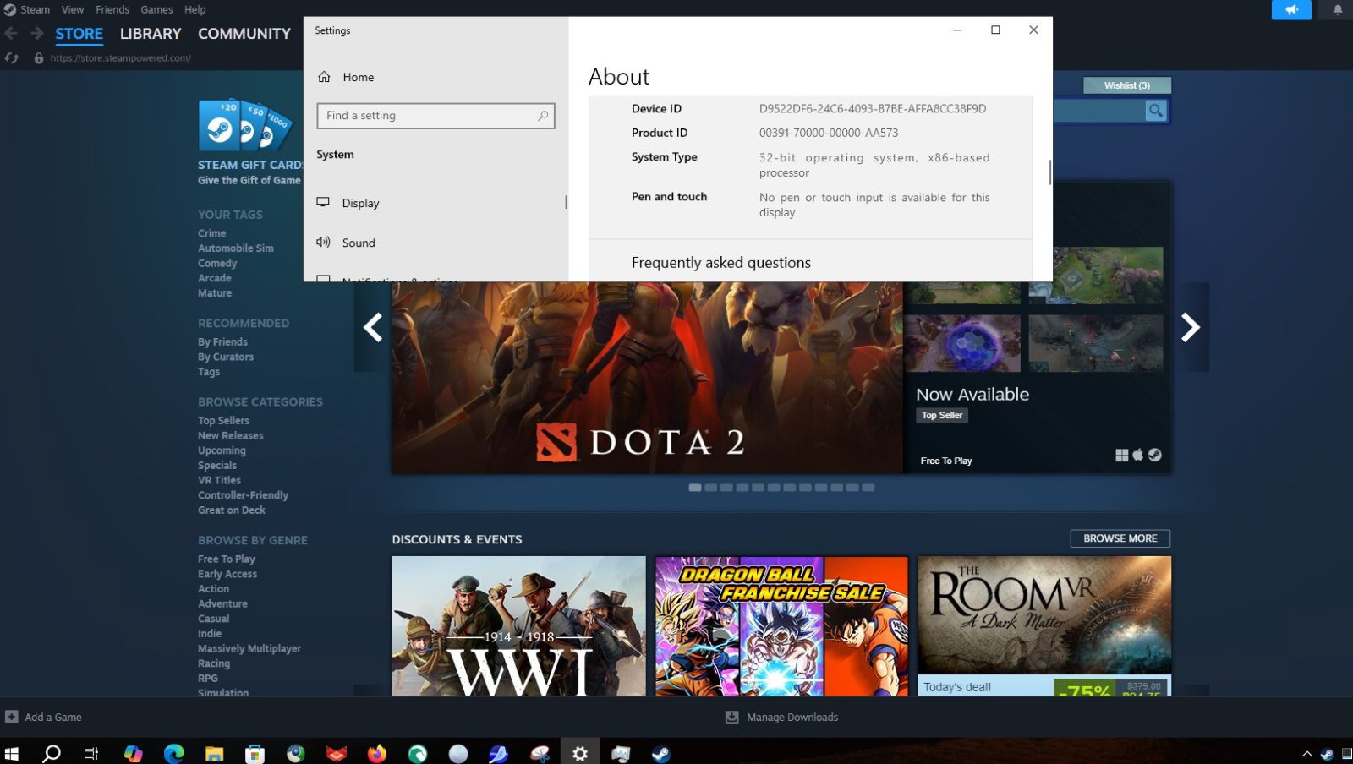Open Windows taskbar search

click(52, 753)
